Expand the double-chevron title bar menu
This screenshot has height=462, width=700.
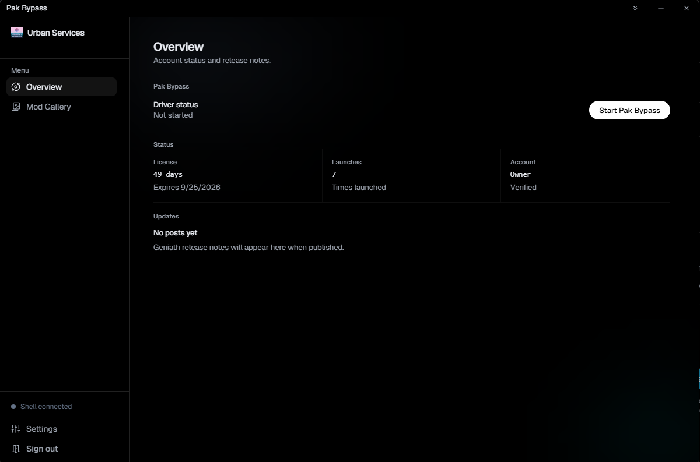pyautogui.click(x=635, y=8)
